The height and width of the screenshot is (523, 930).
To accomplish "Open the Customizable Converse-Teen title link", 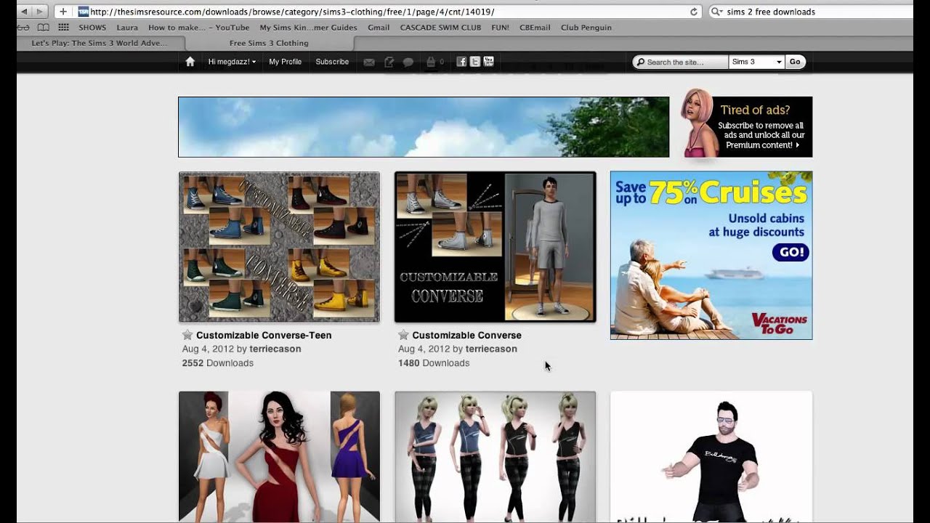I will point(264,335).
